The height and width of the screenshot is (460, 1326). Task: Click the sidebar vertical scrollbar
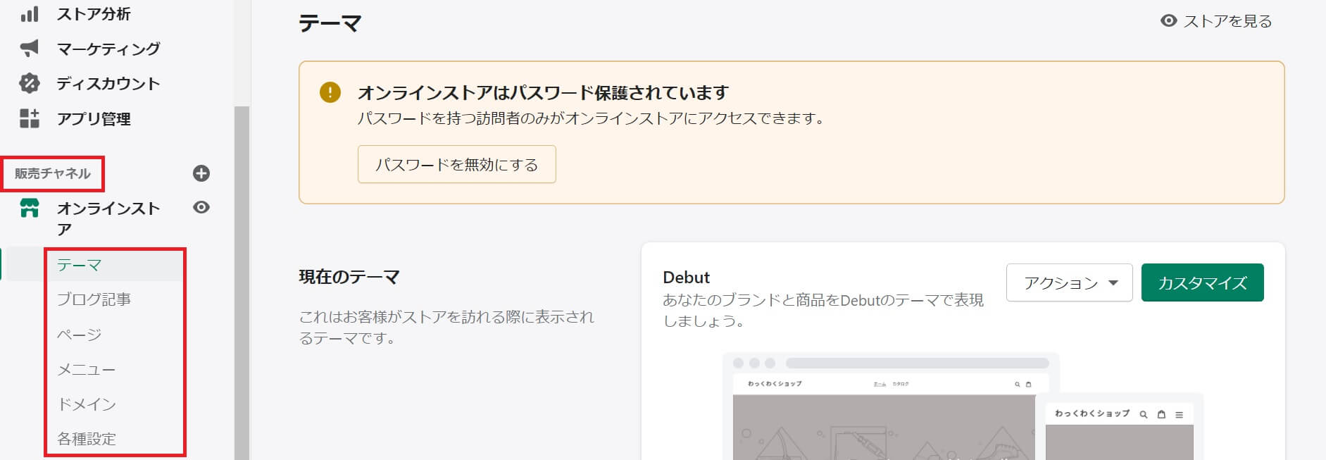[x=242, y=282]
